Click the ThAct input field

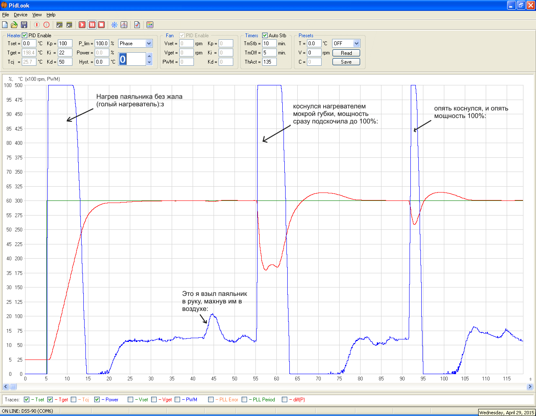pos(269,62)
